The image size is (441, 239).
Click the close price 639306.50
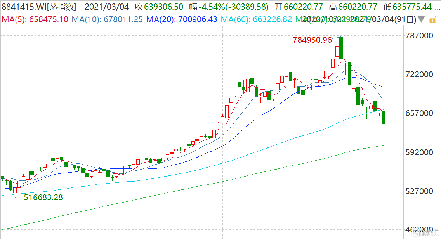[x=164, y=7]
